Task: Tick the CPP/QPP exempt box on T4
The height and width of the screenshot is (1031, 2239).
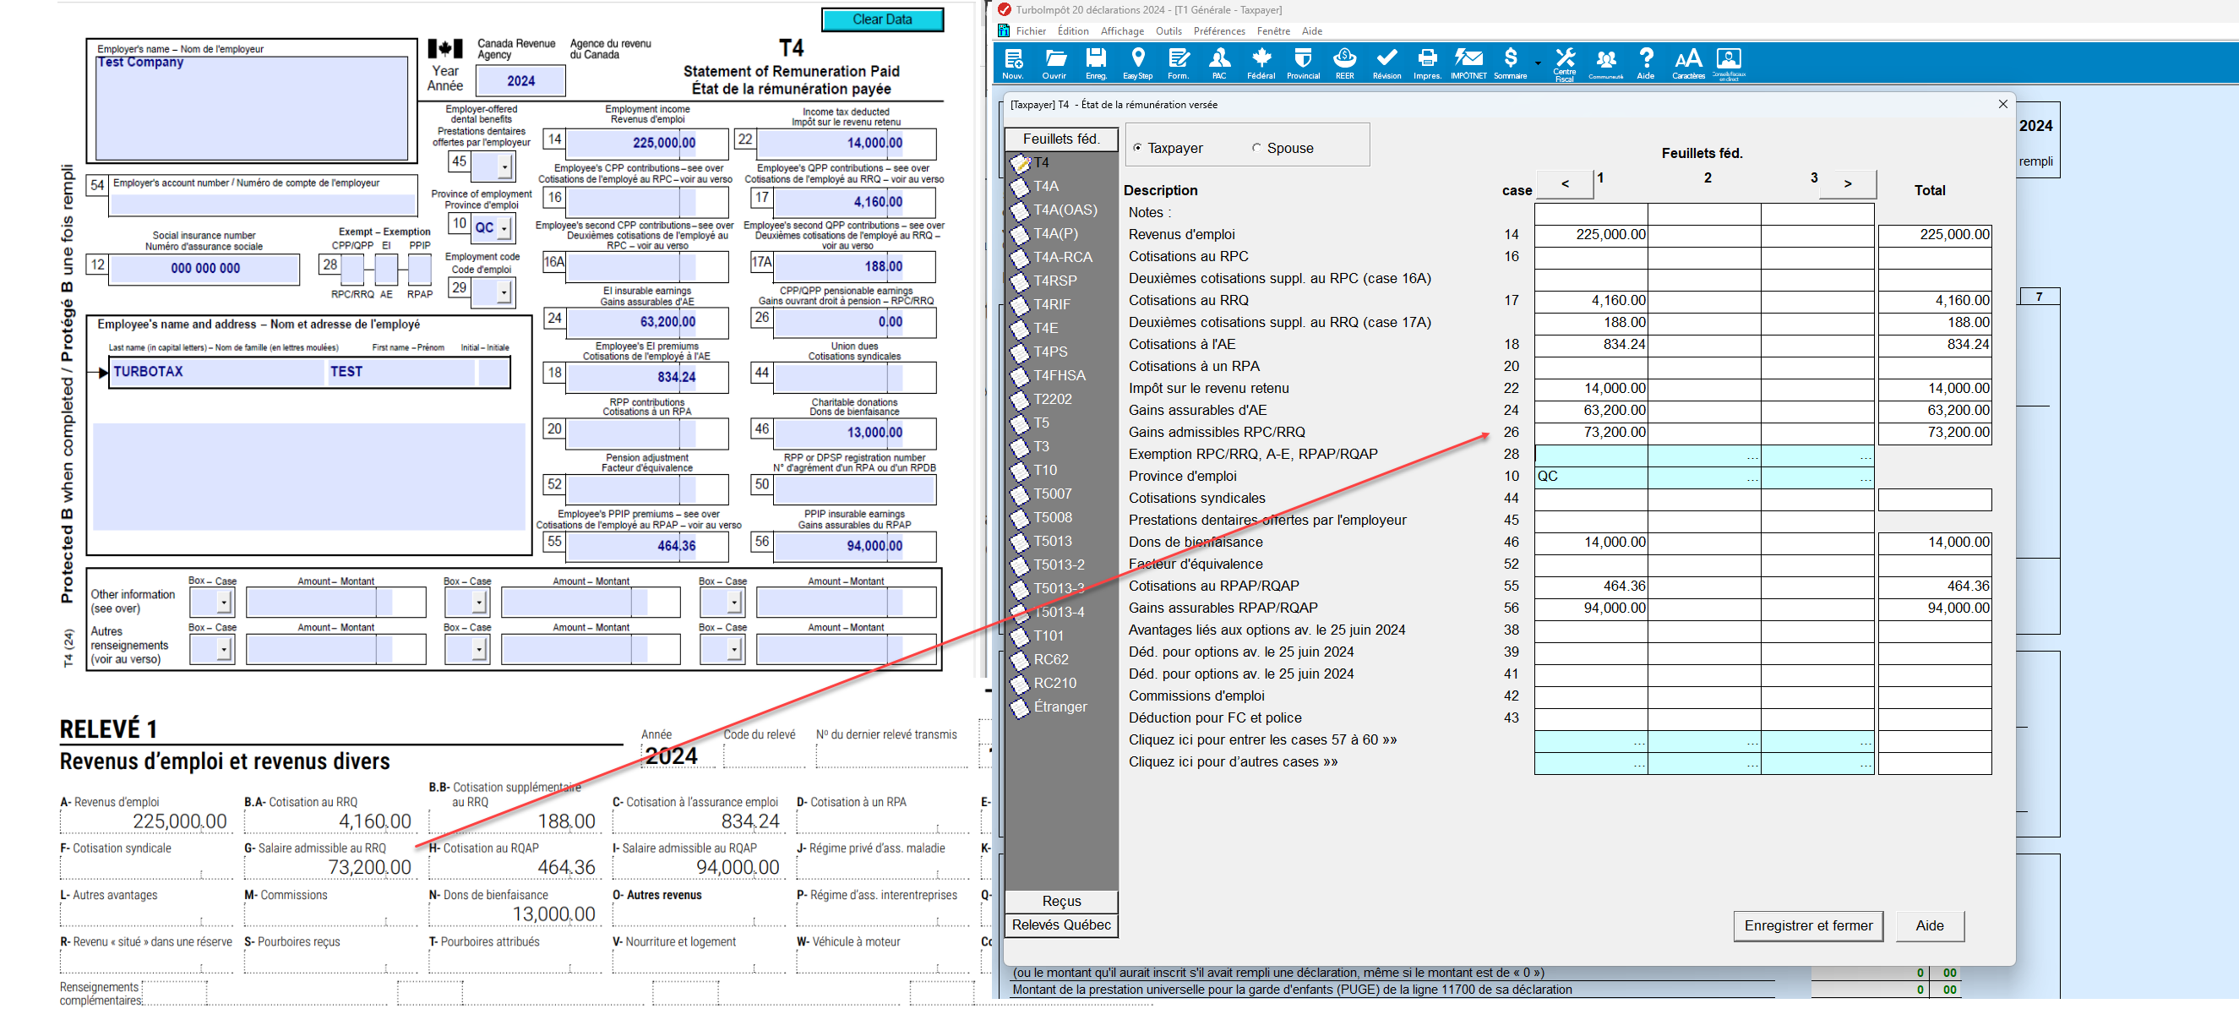Action: 352,269
